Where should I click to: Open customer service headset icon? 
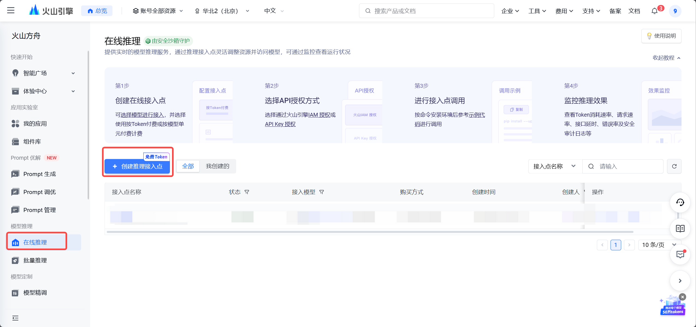[x=680, y=202]
